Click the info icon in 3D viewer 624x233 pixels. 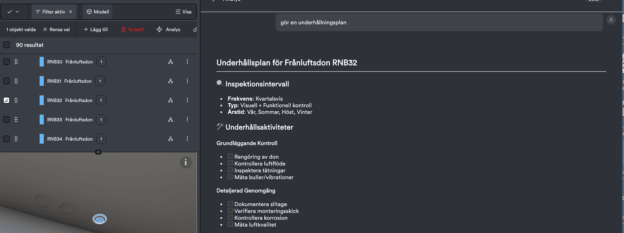click(186, 162)
